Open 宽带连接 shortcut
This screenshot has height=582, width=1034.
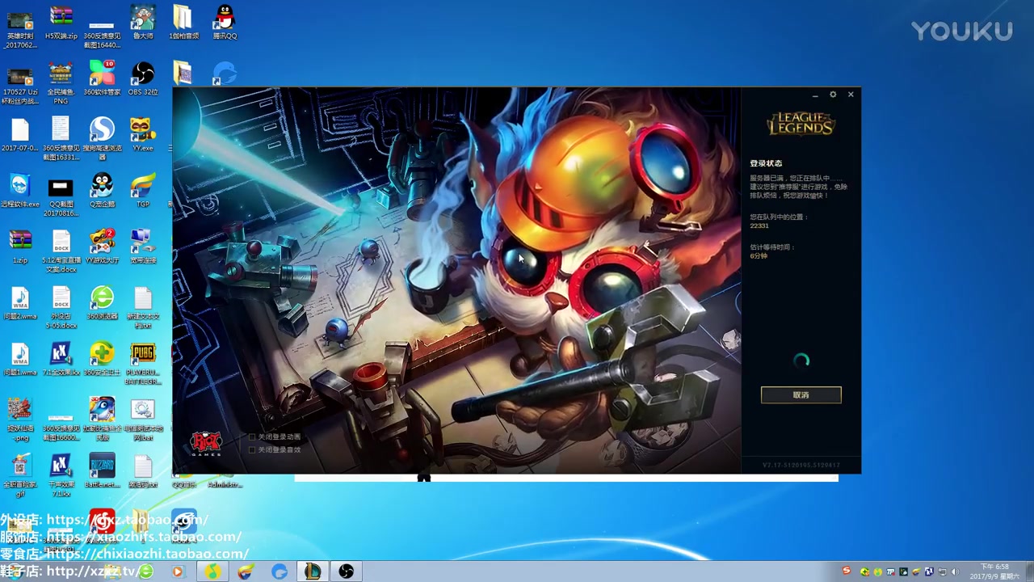click(x=143, y=247)
